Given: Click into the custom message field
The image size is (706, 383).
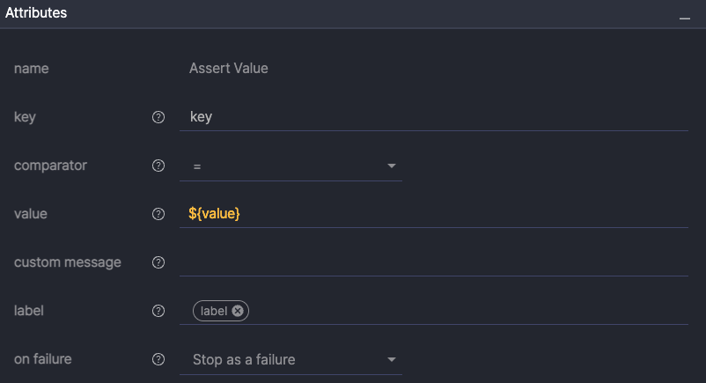Looking at the screenshot, I should click(x=431, y=262).
